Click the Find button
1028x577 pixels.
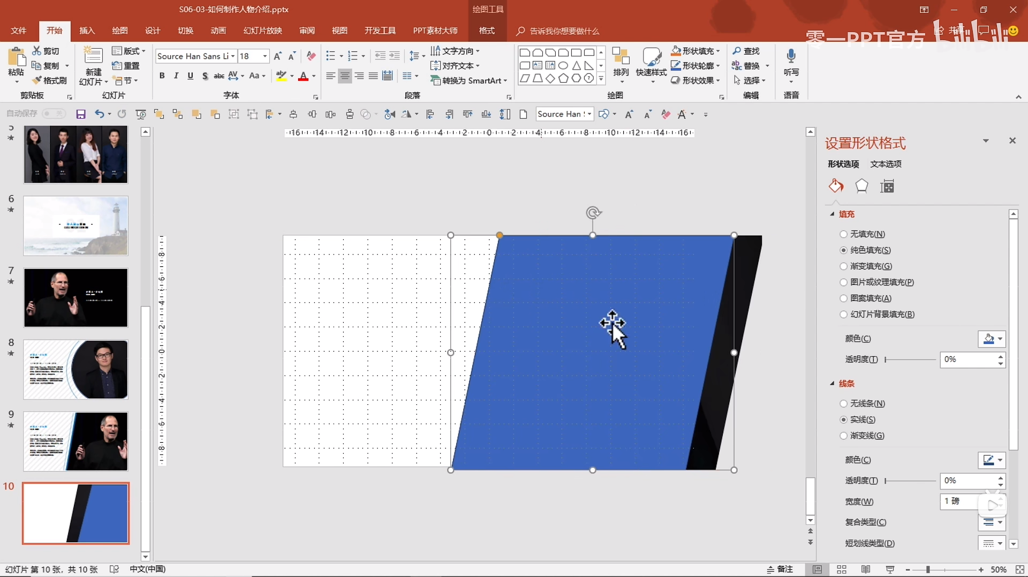(746, 51)
